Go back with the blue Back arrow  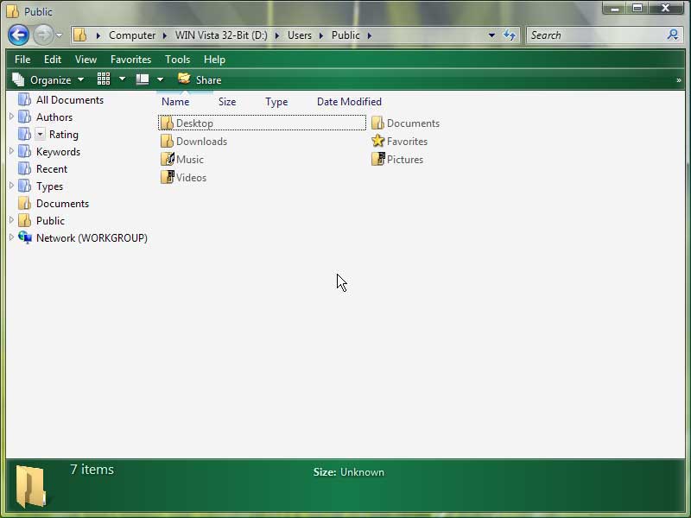coord(18,35)
